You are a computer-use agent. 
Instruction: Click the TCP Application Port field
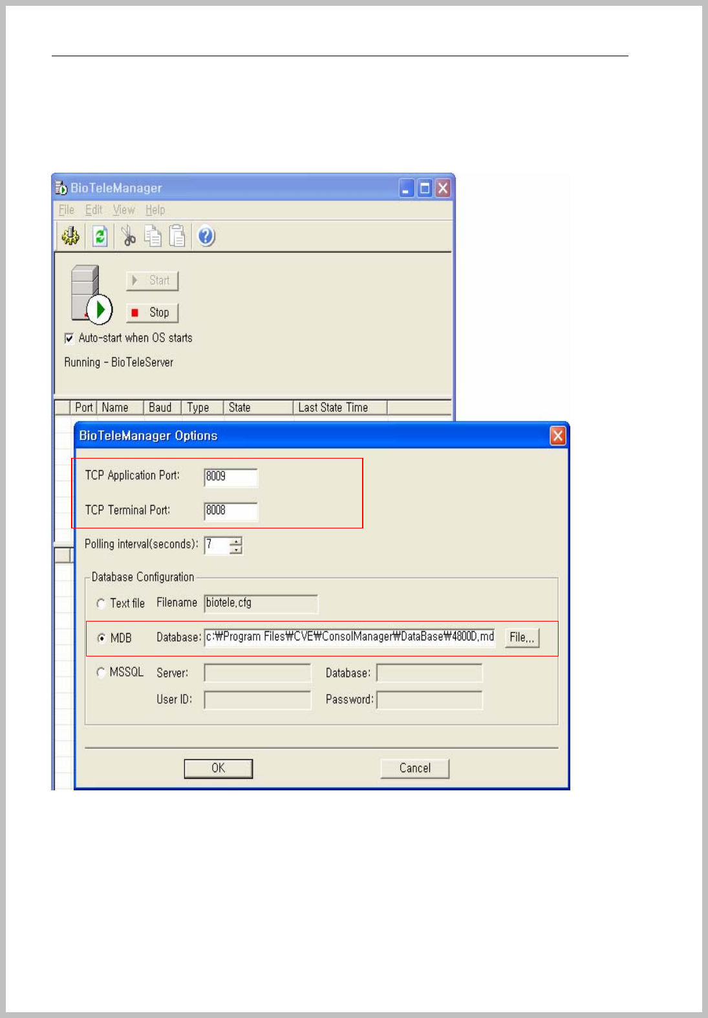[x=231, y=477]
